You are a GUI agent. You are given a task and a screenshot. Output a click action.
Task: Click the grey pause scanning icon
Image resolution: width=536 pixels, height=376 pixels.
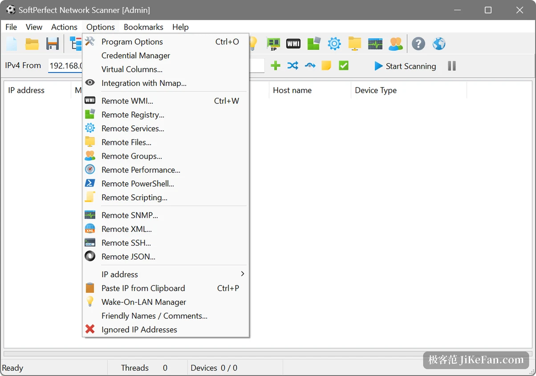[452, 66]
